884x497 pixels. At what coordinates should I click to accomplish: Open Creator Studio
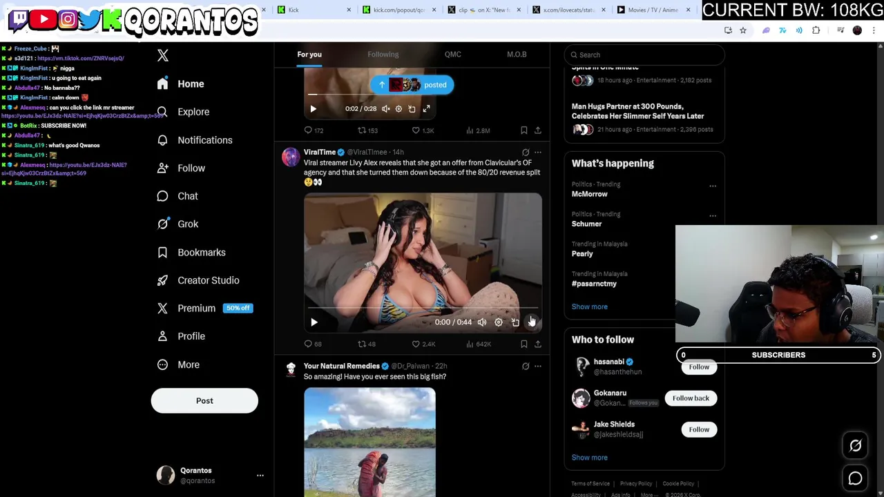coord(198,280)
